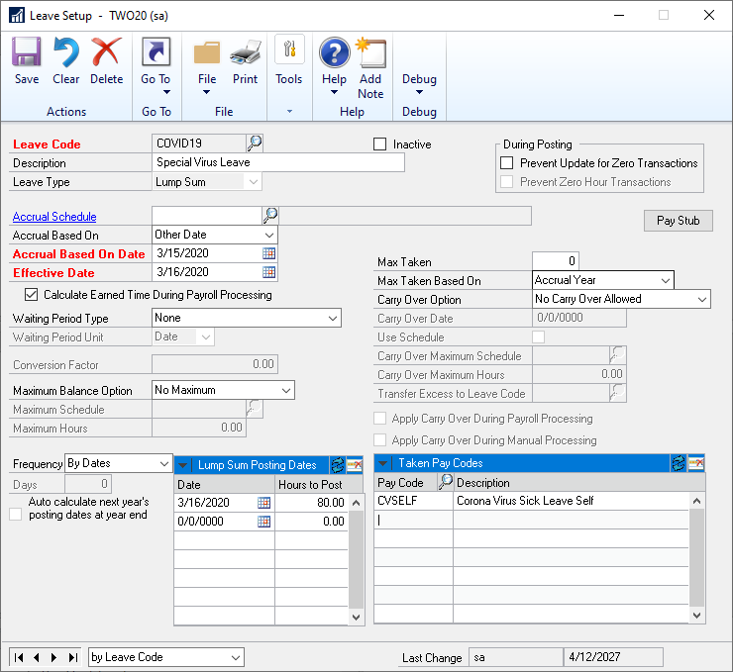Go to last record navigation arrow
The image size is (733, 672).
click(x=73, y=657)
